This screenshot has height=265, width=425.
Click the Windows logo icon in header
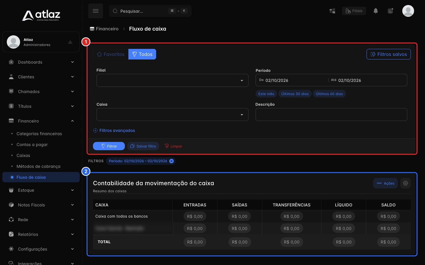[x=332, y=11]
